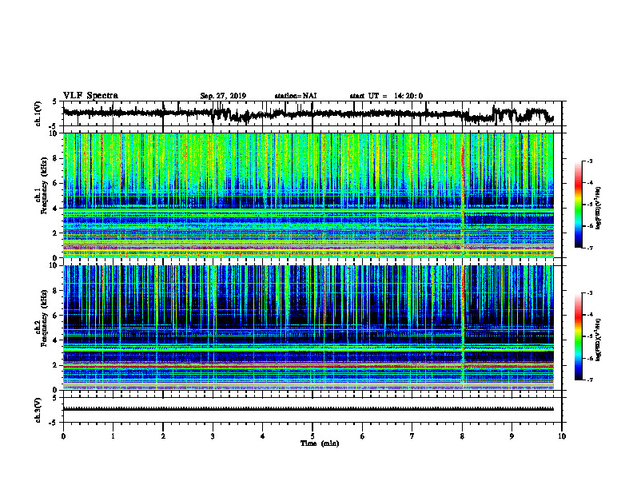Click the "VLF Spectra" plot title
This screenshot has height=489, width=633.
click(x=90, y=95)
